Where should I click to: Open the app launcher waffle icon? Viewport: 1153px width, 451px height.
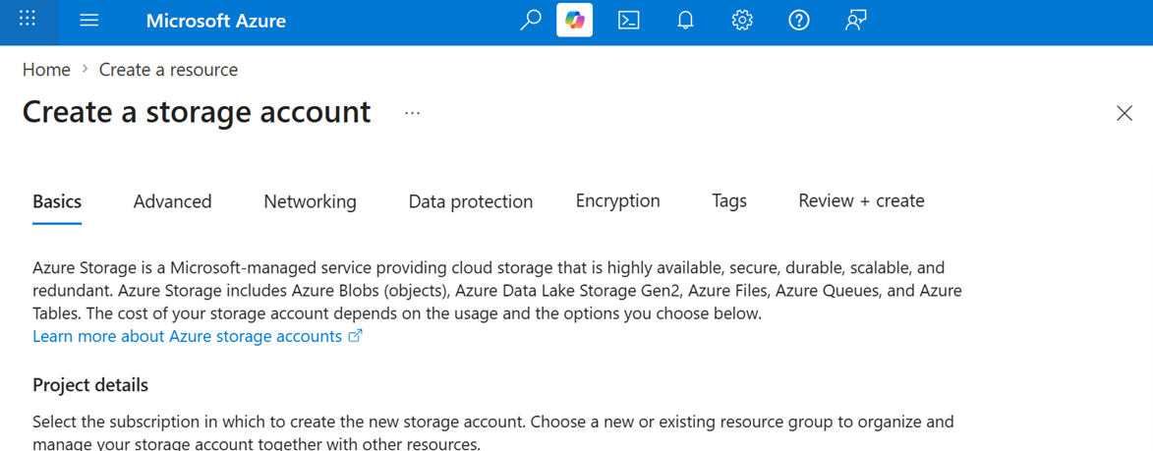click(28, 20)
